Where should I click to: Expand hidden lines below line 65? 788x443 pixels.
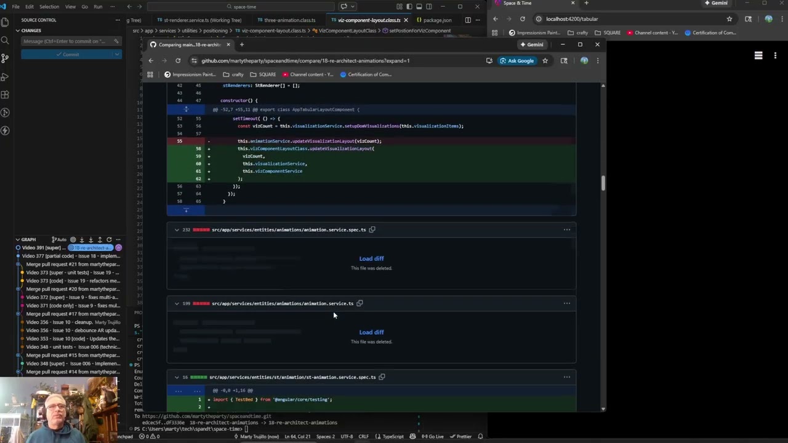click(185, 210)
